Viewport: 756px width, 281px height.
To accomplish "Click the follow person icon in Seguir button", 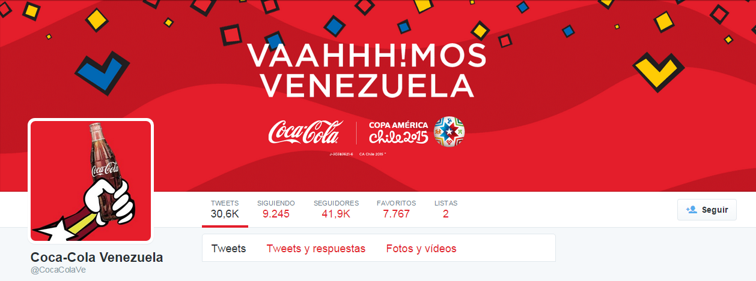I will (x=691, y=210).
